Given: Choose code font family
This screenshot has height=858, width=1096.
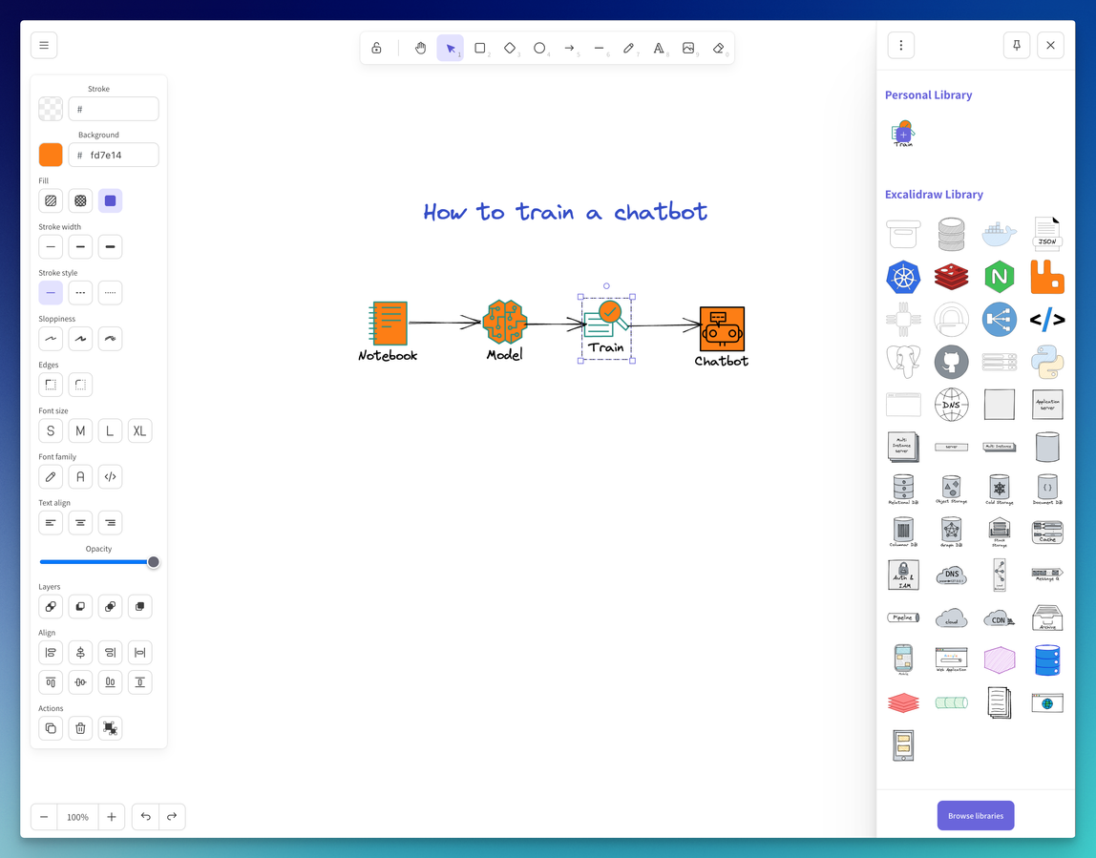Looking at the screenshot, I should (111, 477).
